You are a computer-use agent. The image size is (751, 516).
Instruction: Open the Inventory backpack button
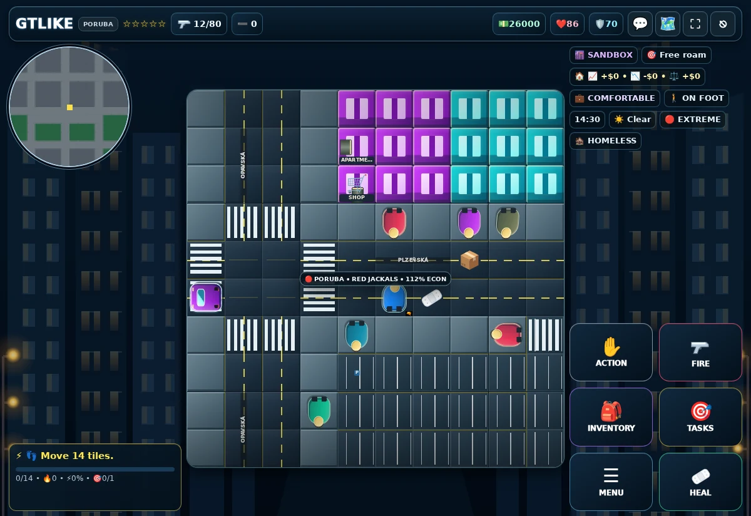[611, 417]
